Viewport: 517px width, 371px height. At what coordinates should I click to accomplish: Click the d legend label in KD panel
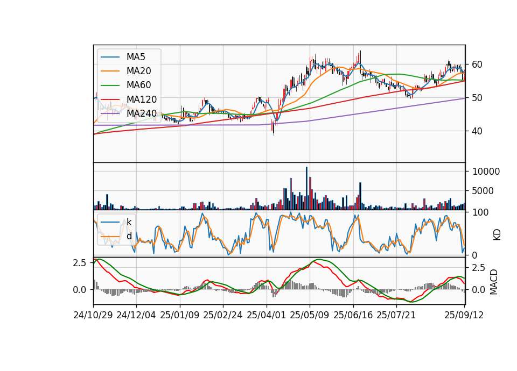coord(129,236)
